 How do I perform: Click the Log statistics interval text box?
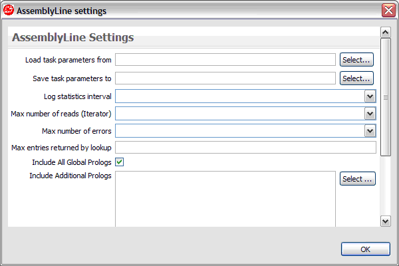pos(240,96)
